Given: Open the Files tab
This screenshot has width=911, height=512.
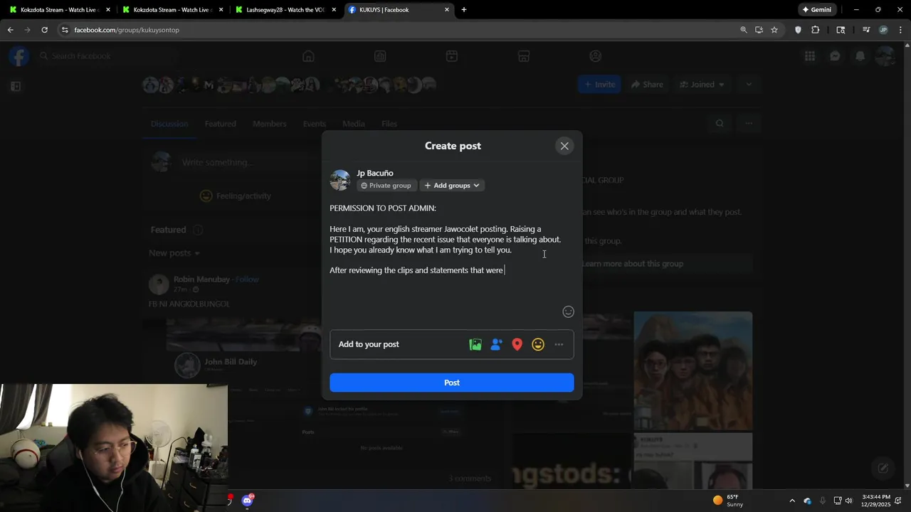Looking at the screenshot, I should coord(389,124).
